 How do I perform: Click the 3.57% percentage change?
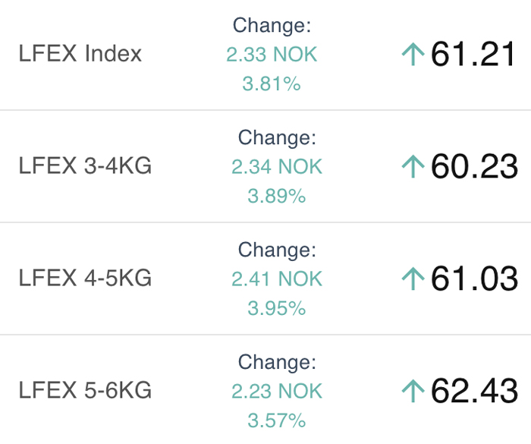coord(277,420)
